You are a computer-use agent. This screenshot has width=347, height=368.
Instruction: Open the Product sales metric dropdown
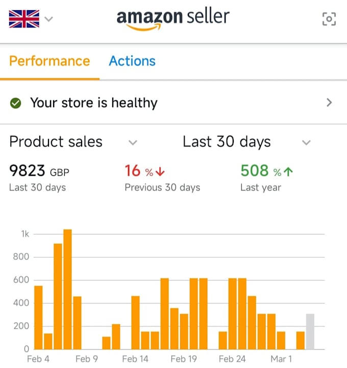coord(73,142)
